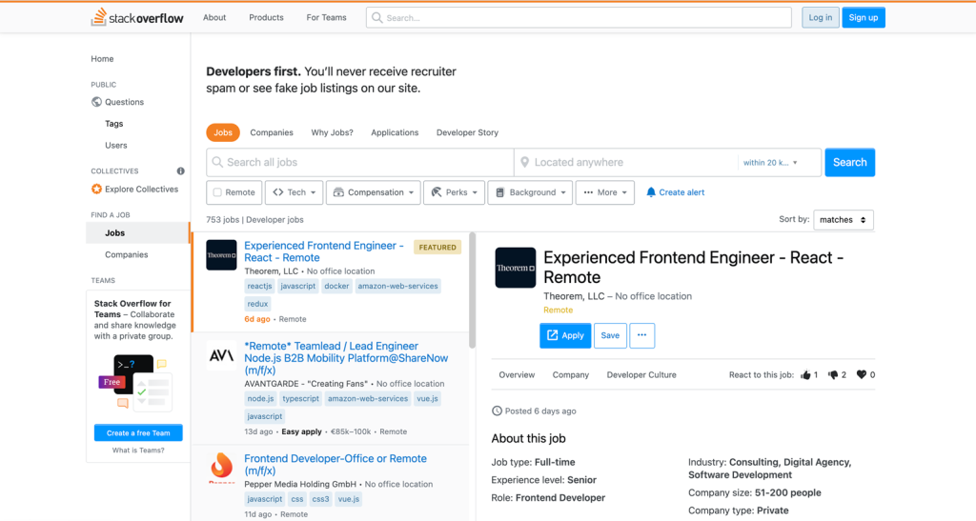The image size is (976, 521).
Task: Click the Apply button for the job
Action: coord(565,335)
